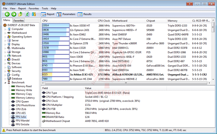Select the 8x Xeon X5550 HT row
217x134 pixels.
coord(126,25)
